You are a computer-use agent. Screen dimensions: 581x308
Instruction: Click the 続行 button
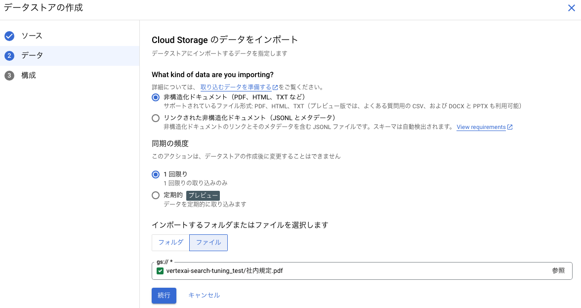164,296
